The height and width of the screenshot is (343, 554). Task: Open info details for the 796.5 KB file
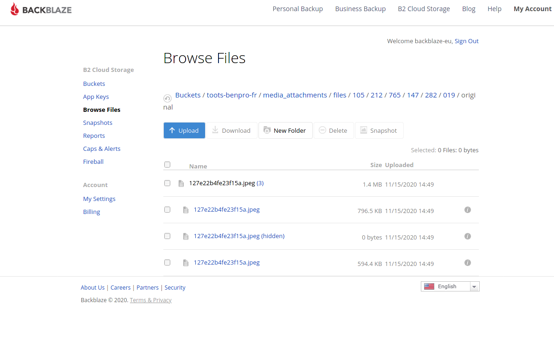[468, 210]
